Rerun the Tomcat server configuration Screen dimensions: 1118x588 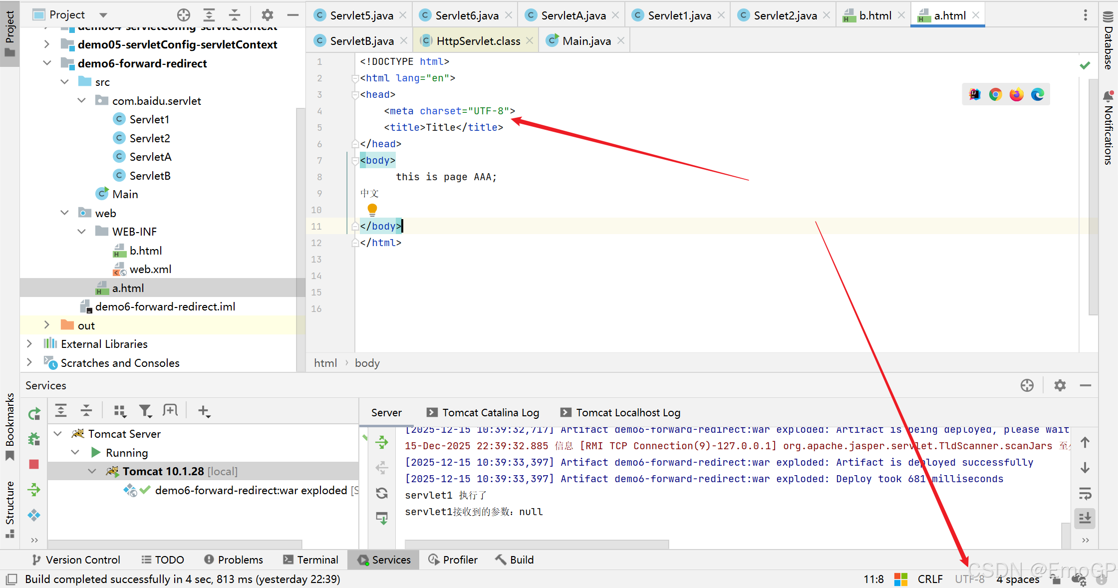(x=34, y=413)
